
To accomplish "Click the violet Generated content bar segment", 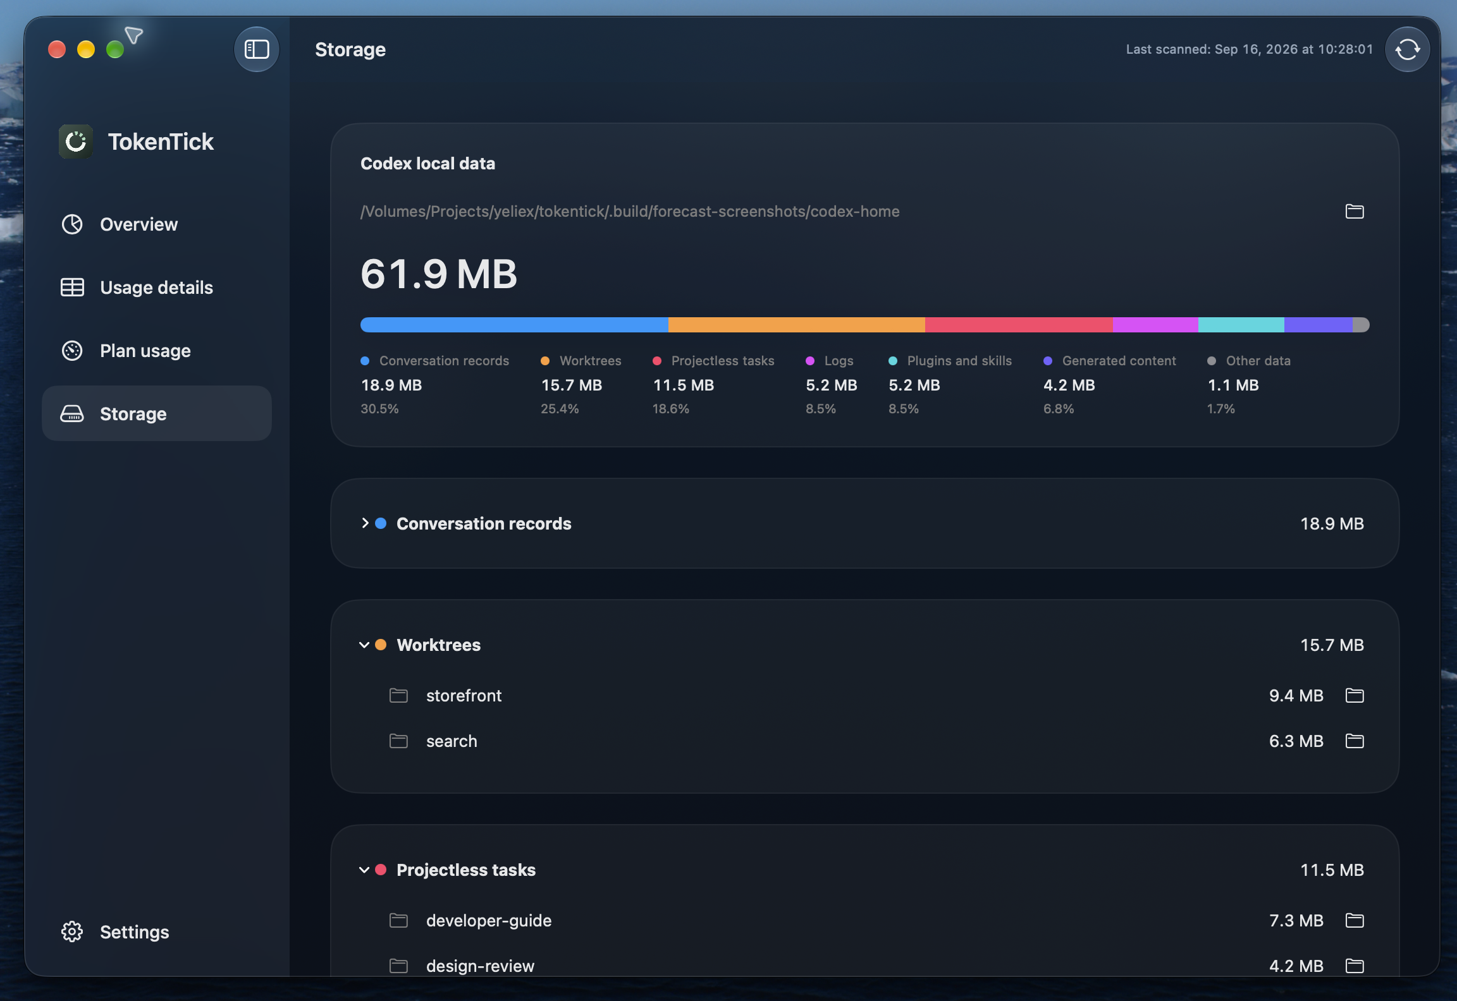I will click(1319, 325).
